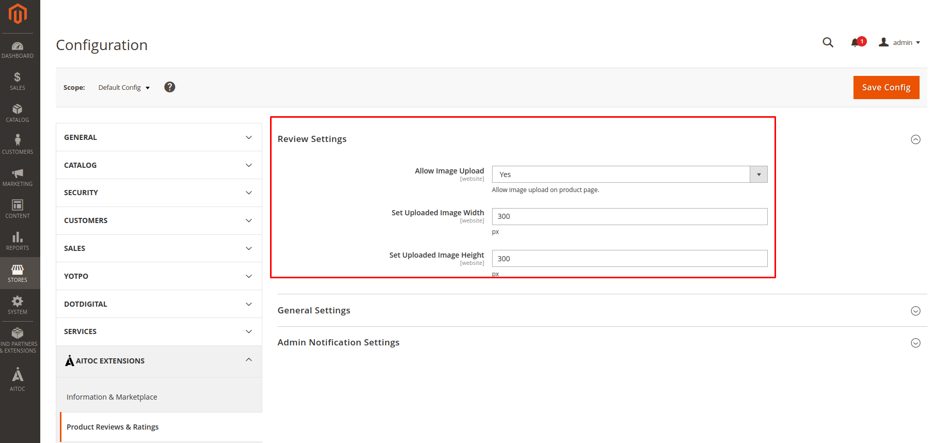Collapse the Review Settings section
This screenshot has height=443, width=933.
coord(915,139)
